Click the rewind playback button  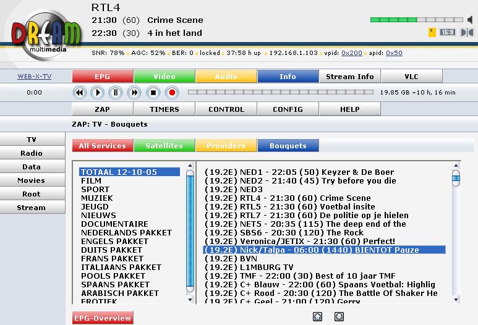click(80, 93)
